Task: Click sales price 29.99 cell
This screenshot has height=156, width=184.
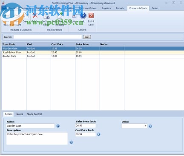Action: pos(87,56)
